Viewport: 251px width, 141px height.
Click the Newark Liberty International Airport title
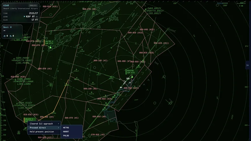[20, 8]
